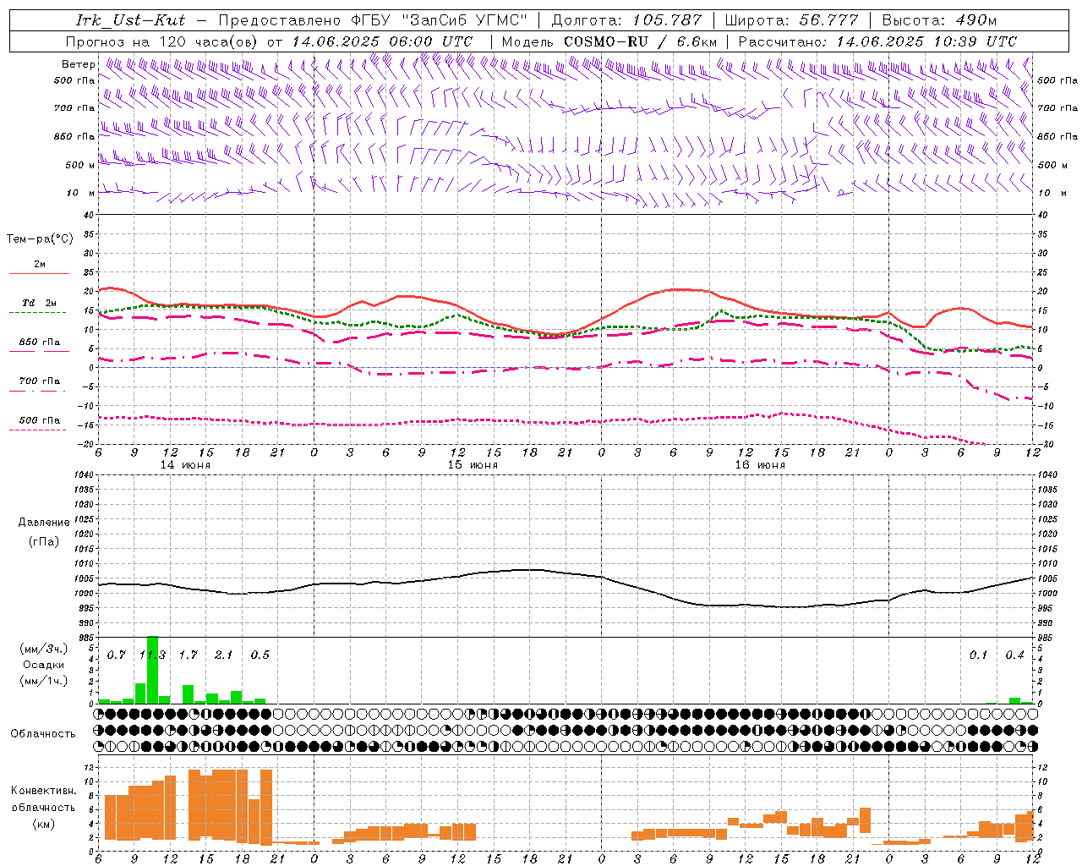Image resolution: width=1082 pixels, height=866 pixels.
Task: Click the date label 15 июня
Action: (473, 465)
